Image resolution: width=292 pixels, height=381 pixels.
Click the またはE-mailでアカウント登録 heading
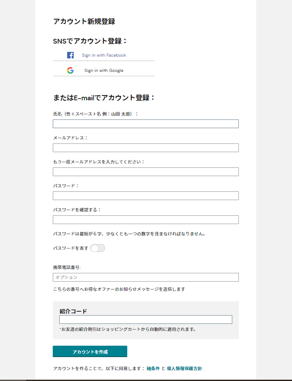coord(104,98)
